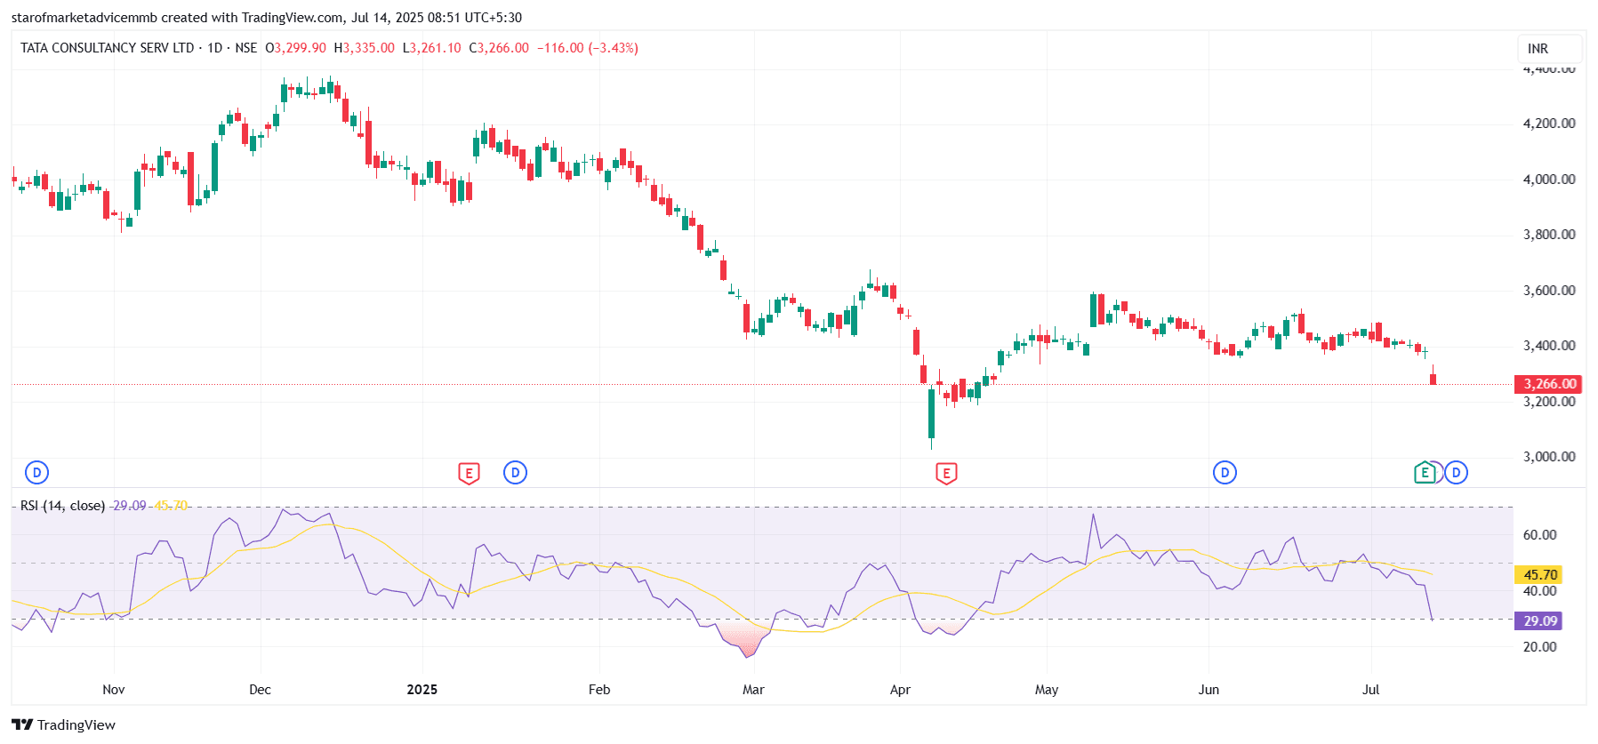Click the 20.00 RSI scale label
The image size is (1598, 744).
click(x=1540, y=647)
